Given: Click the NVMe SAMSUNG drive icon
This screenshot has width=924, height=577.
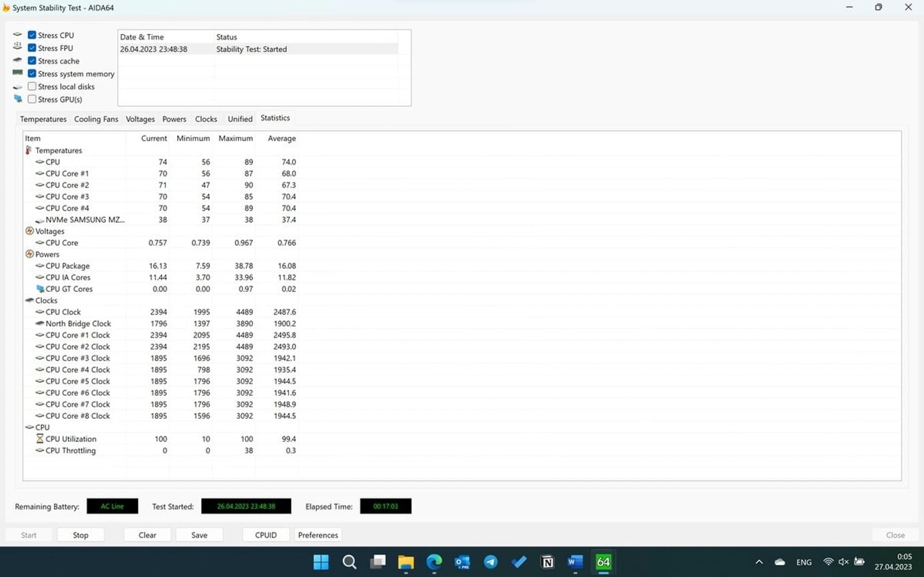Looking at the screenshot, I should (x=40, y=220).
